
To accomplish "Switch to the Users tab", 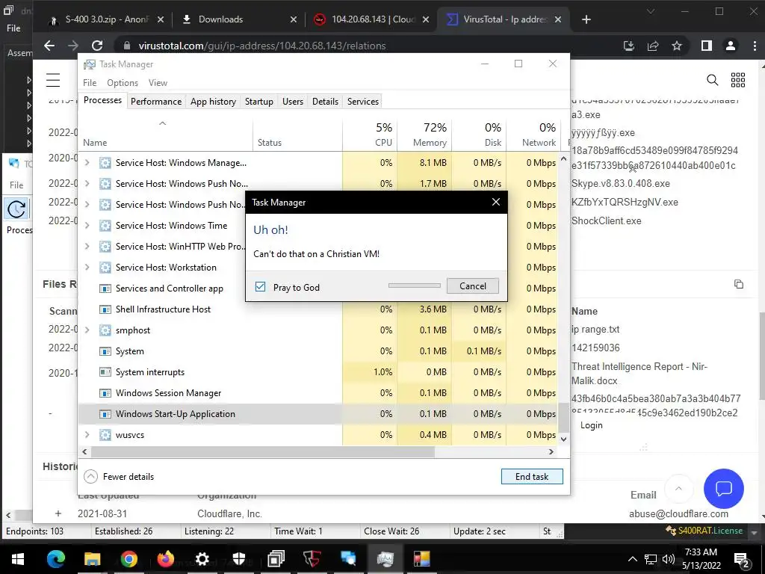I will (x=293, y=101).
